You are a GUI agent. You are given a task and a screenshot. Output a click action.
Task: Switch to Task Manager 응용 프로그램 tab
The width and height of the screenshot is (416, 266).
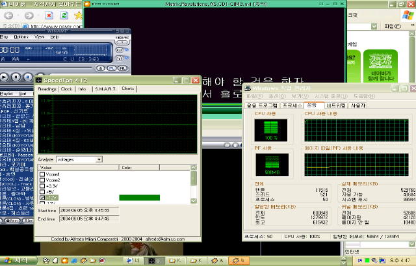262,105
